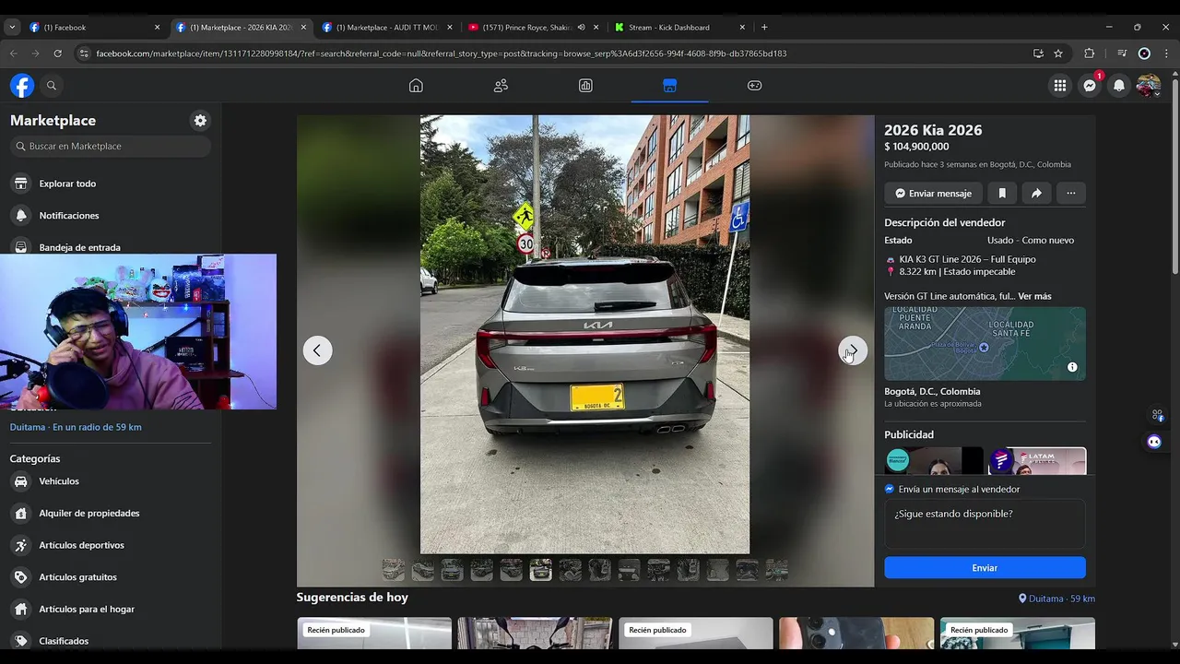Click the blue Enviar button

click(985, 568)
